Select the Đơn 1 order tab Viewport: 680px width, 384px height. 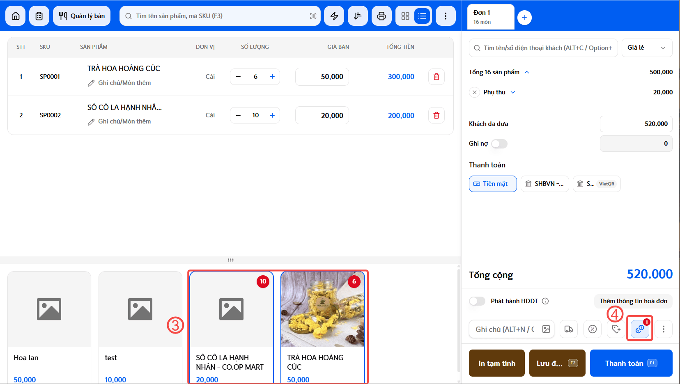coord(491,17)
